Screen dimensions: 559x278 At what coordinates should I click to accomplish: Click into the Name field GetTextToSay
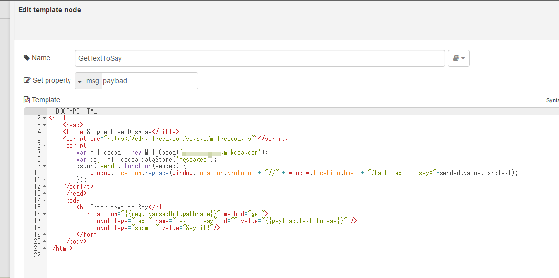(259, 58)
